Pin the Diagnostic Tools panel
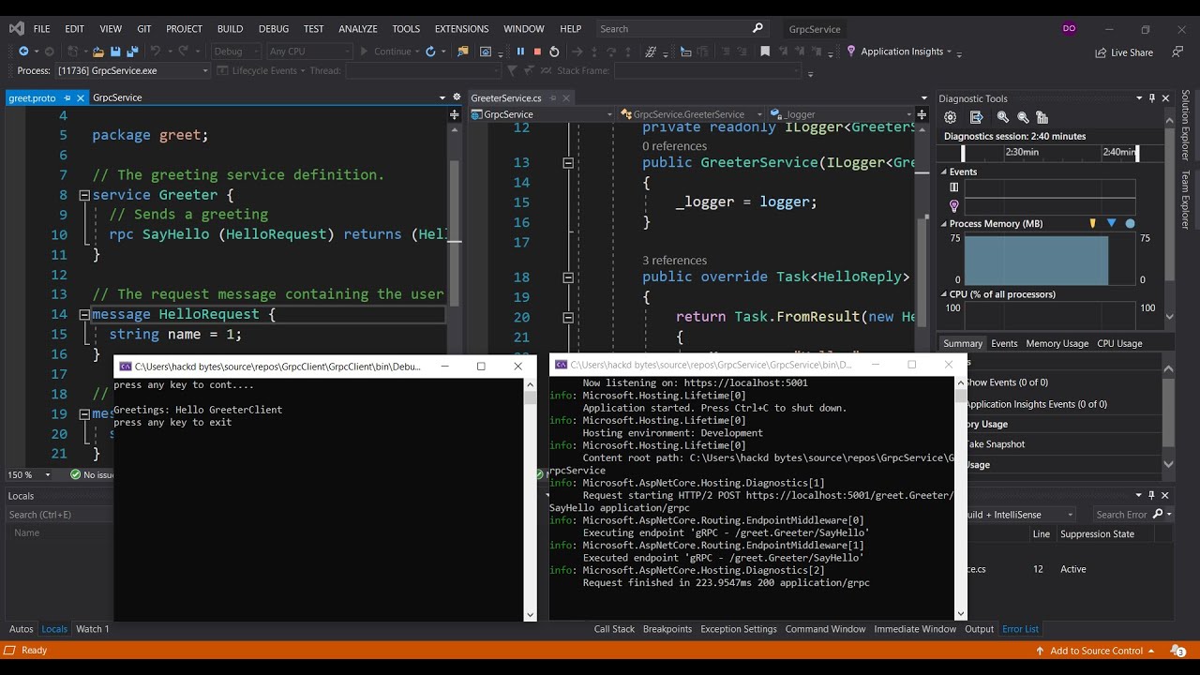1200x675 pixels. click(x=1153, y=97)
